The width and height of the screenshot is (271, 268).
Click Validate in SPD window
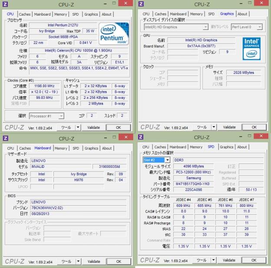click(229, 260)
